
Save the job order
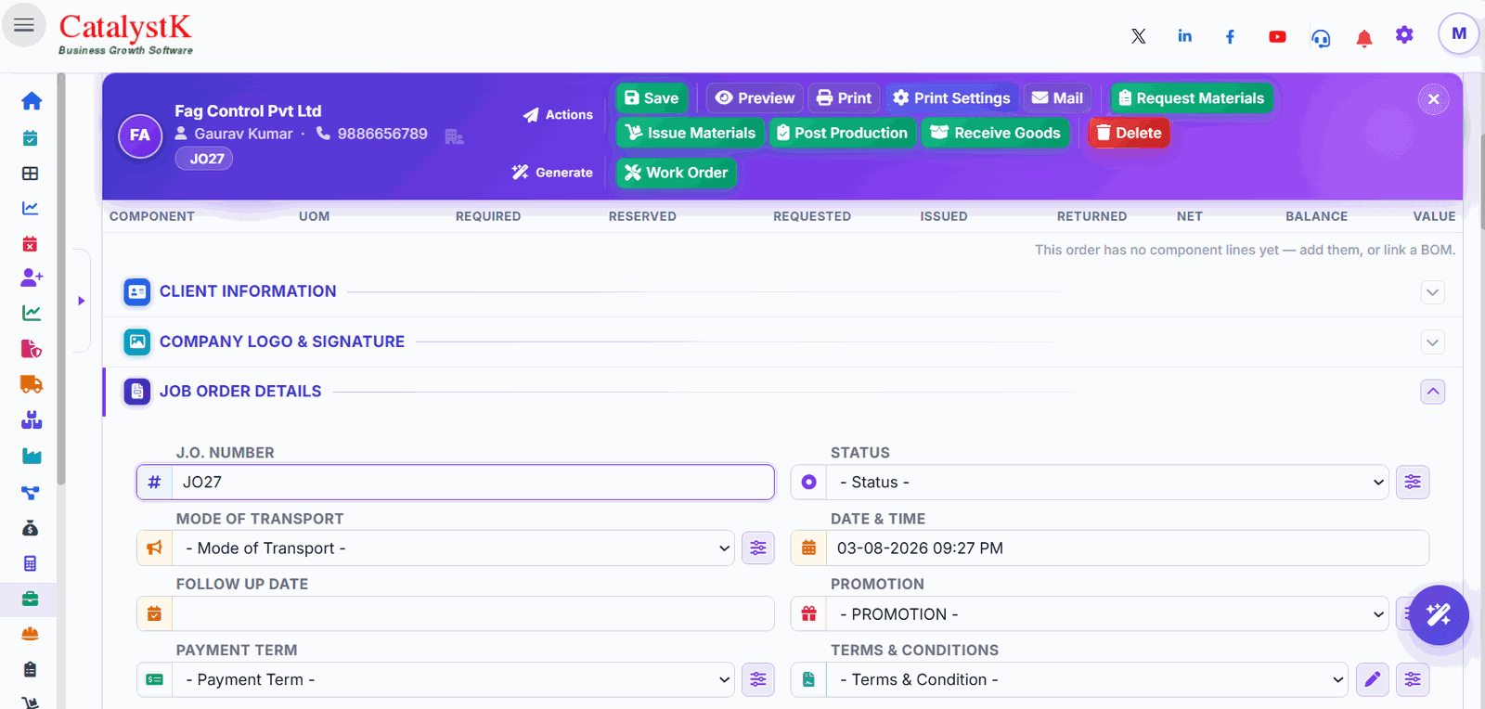652,98
